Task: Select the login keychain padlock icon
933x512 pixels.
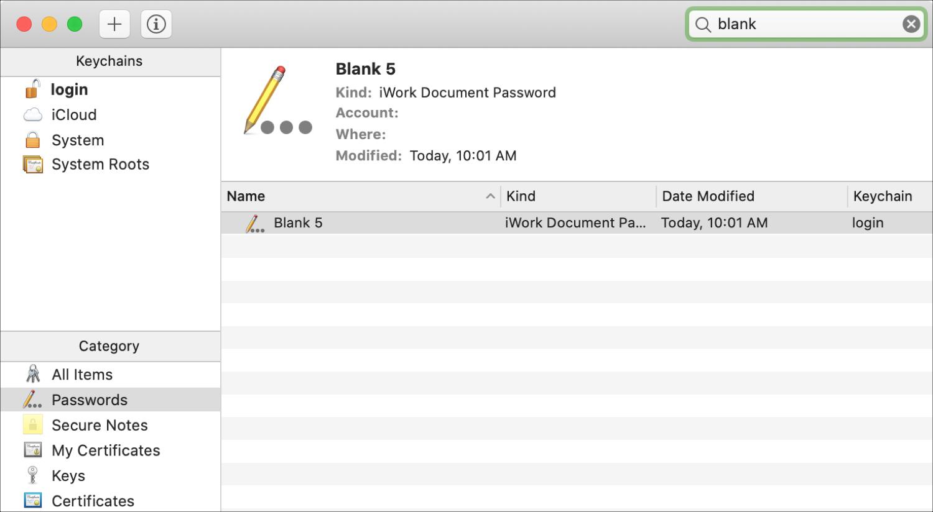Action: click(x=32, y=89)
